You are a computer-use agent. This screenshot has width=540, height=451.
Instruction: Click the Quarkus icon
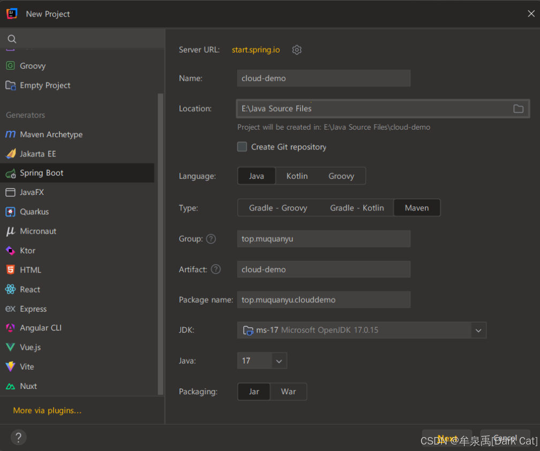coord(10,212)
